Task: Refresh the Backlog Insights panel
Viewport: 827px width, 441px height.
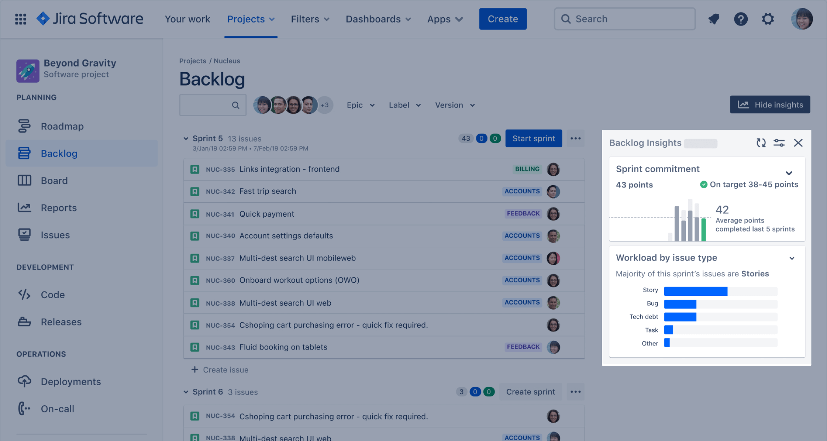Action: 760,143
